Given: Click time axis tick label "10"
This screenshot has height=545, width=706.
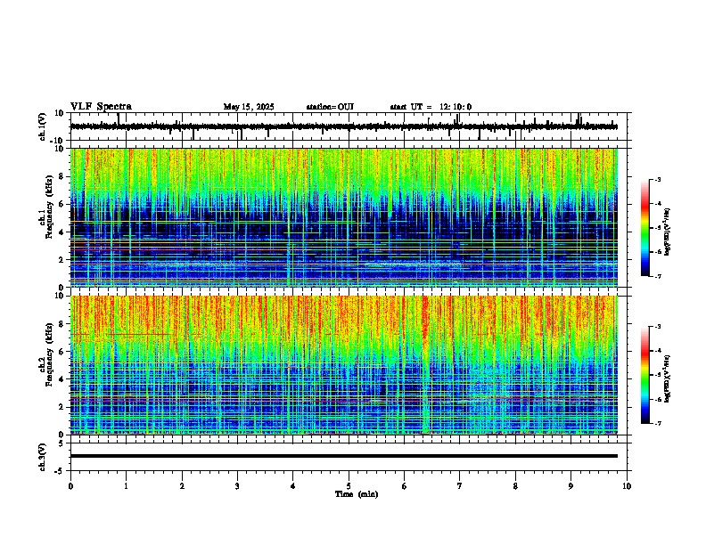Looking at the screenshot, I should [x=627, y=486].
